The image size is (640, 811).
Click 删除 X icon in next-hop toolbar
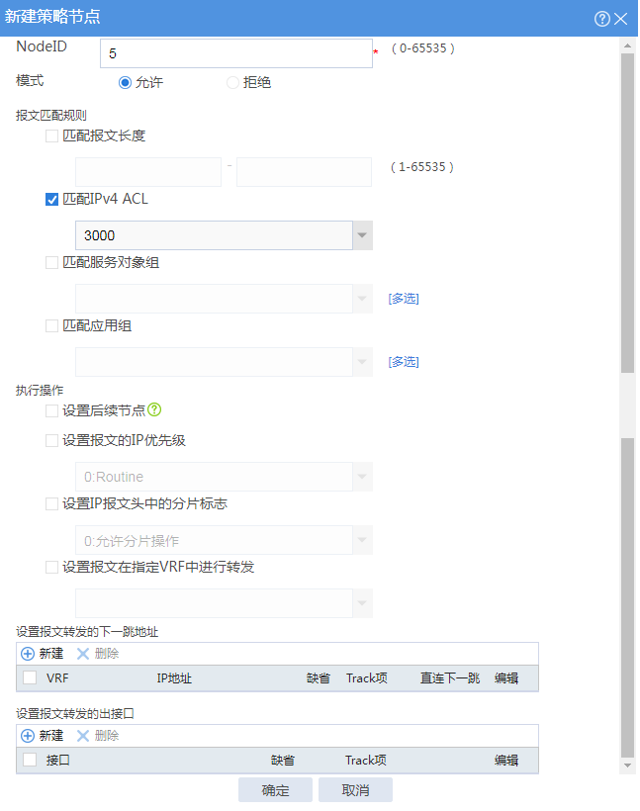point(83,654)
